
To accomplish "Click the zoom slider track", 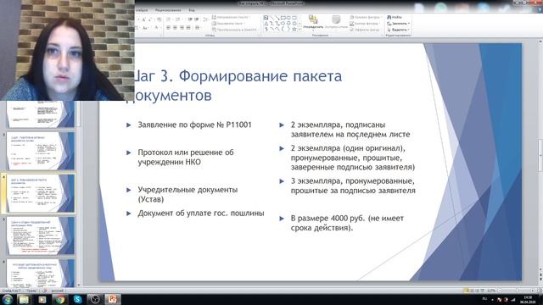I will [x=516, y=291].
